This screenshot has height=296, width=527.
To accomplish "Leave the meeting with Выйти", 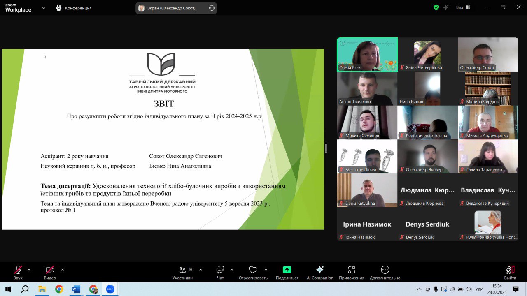I will point(510,273).
